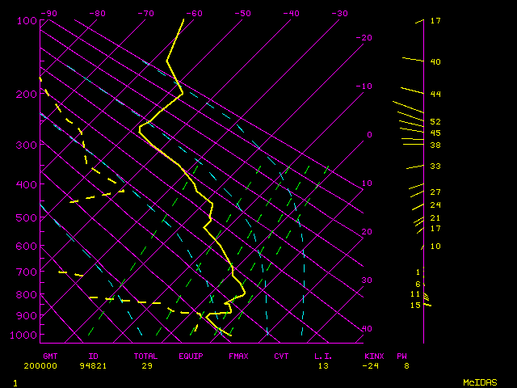
Task: Select the -60 temperature label at top
Action: [x=194, y=14]
